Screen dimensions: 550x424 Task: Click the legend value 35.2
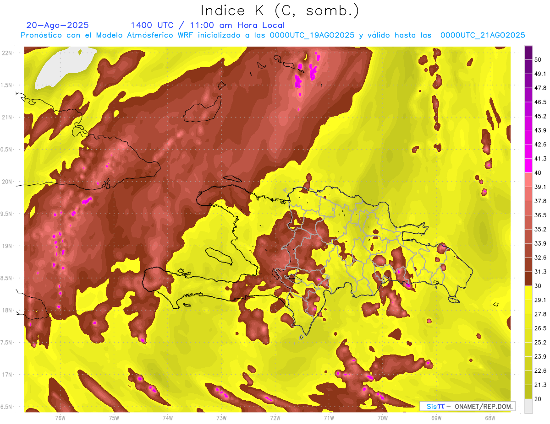[540, 229]
